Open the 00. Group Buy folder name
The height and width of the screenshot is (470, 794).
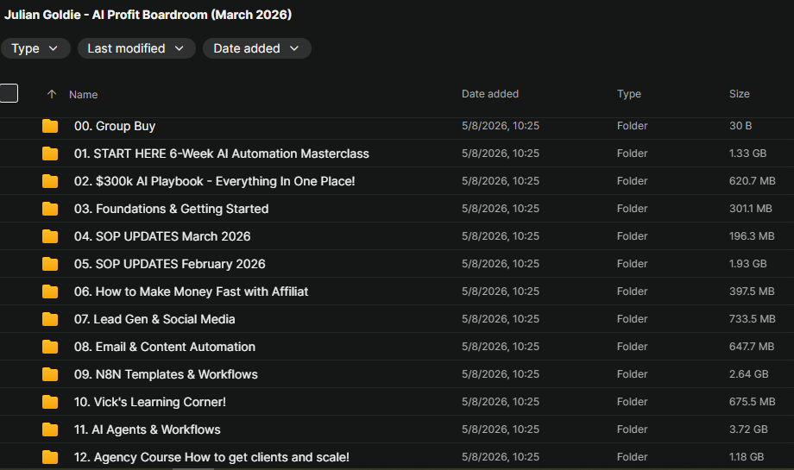click(x=115, y=126)
